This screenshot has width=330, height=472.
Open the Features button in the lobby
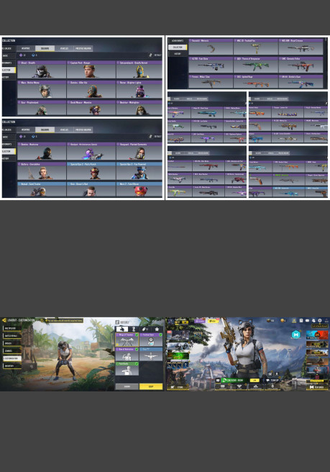[x=317, y=387]
